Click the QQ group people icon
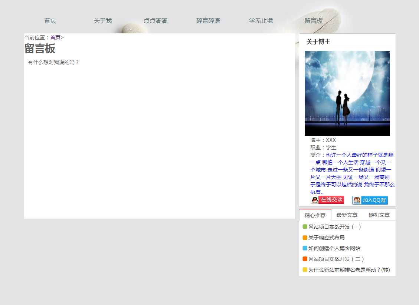The height and width of the screenshot is (305, 419). coord(357,200)
